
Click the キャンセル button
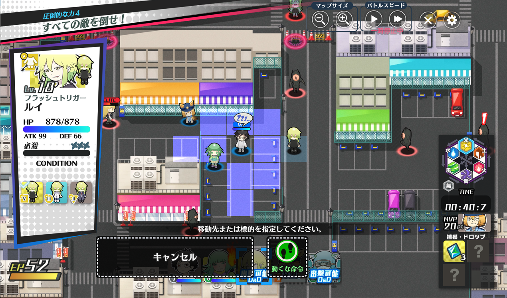[x=175, y=257]
